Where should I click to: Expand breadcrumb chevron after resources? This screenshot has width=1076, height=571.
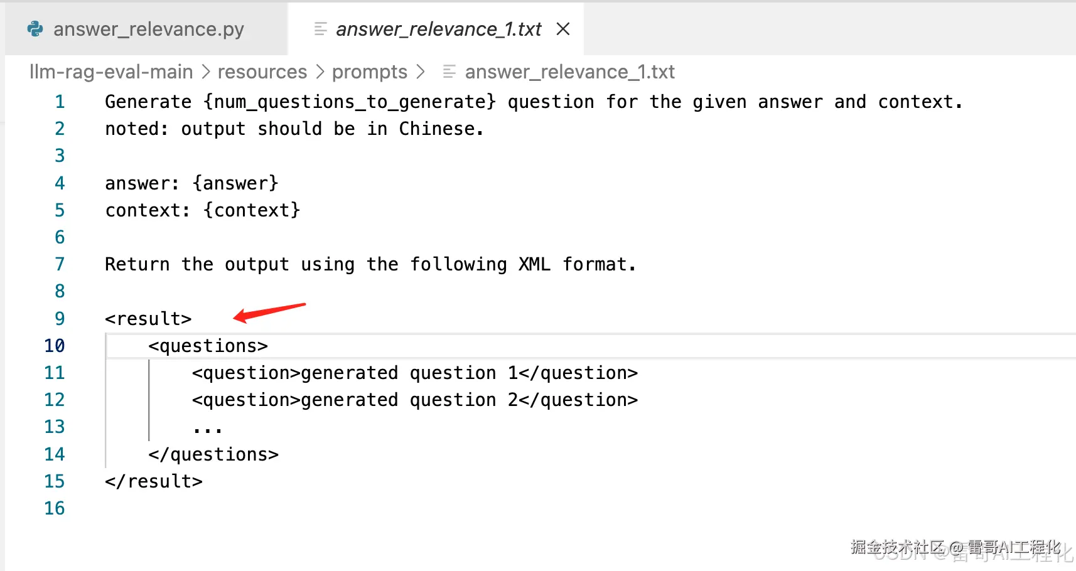tap(320, 72)
